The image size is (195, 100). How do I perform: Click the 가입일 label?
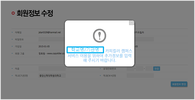18,46
